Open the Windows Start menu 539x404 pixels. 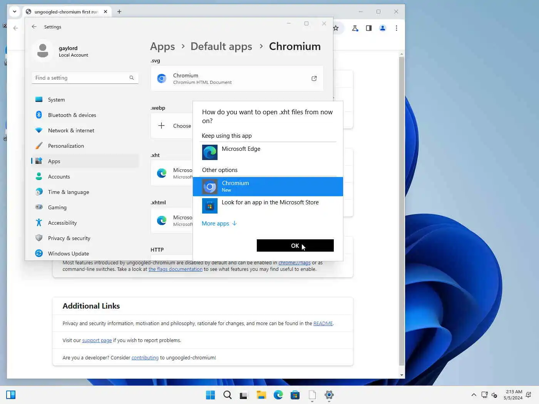point(211,395)
